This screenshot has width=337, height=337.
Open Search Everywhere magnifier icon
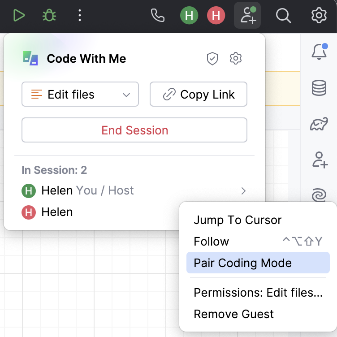(x=283, y=16)
